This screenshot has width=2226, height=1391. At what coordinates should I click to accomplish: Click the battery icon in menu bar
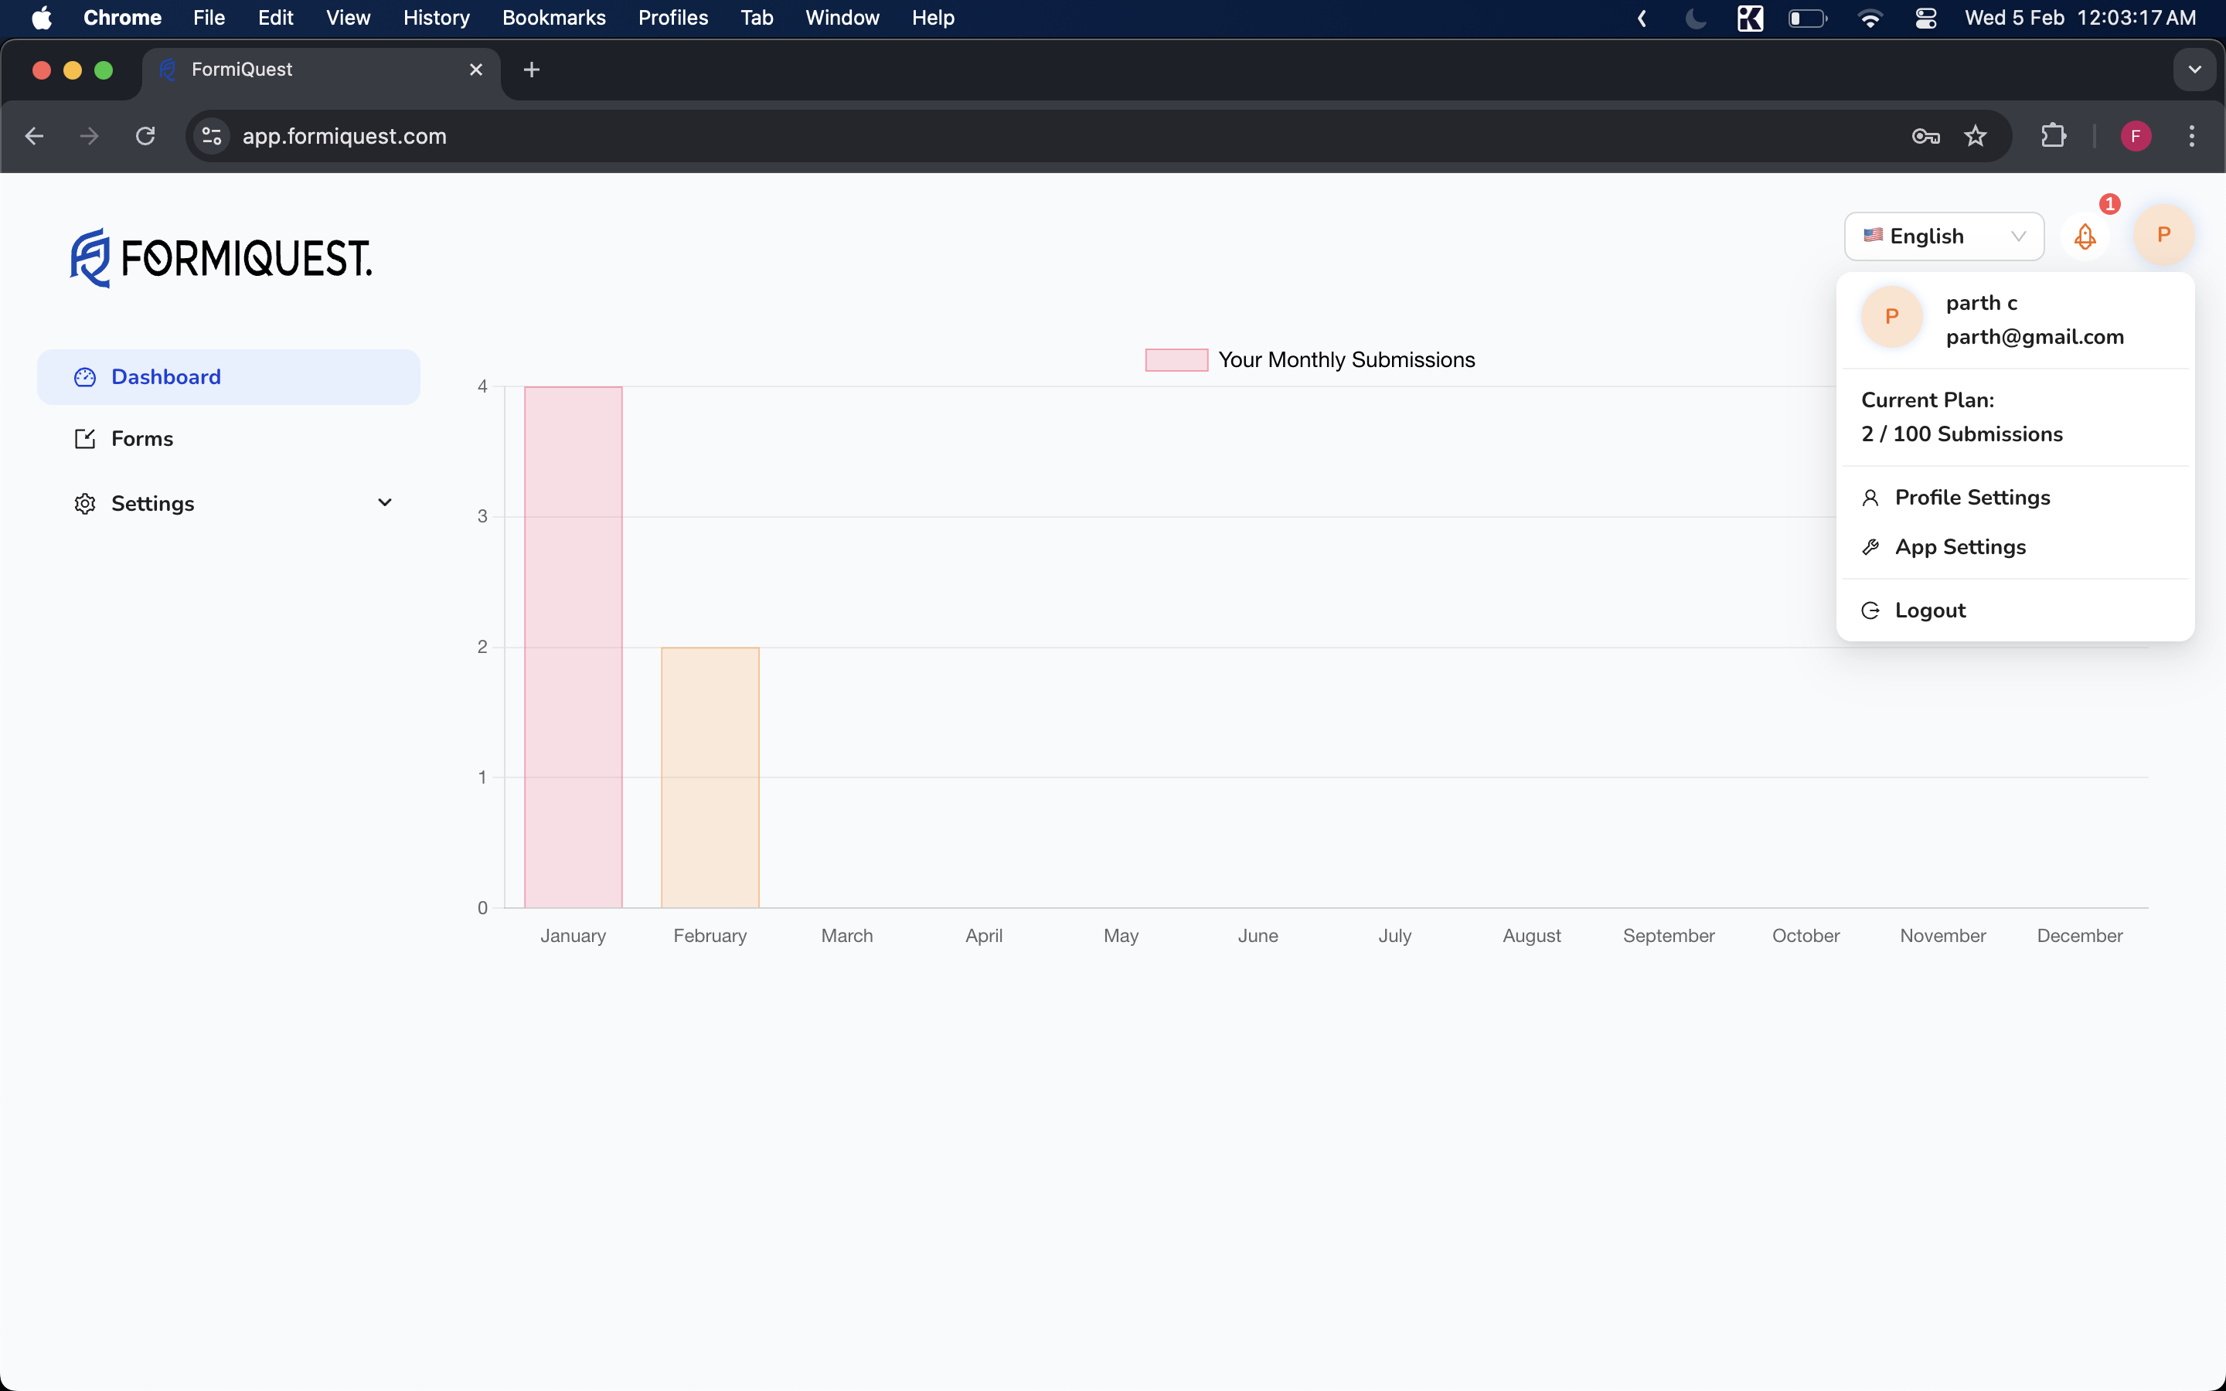(1808, 18)
